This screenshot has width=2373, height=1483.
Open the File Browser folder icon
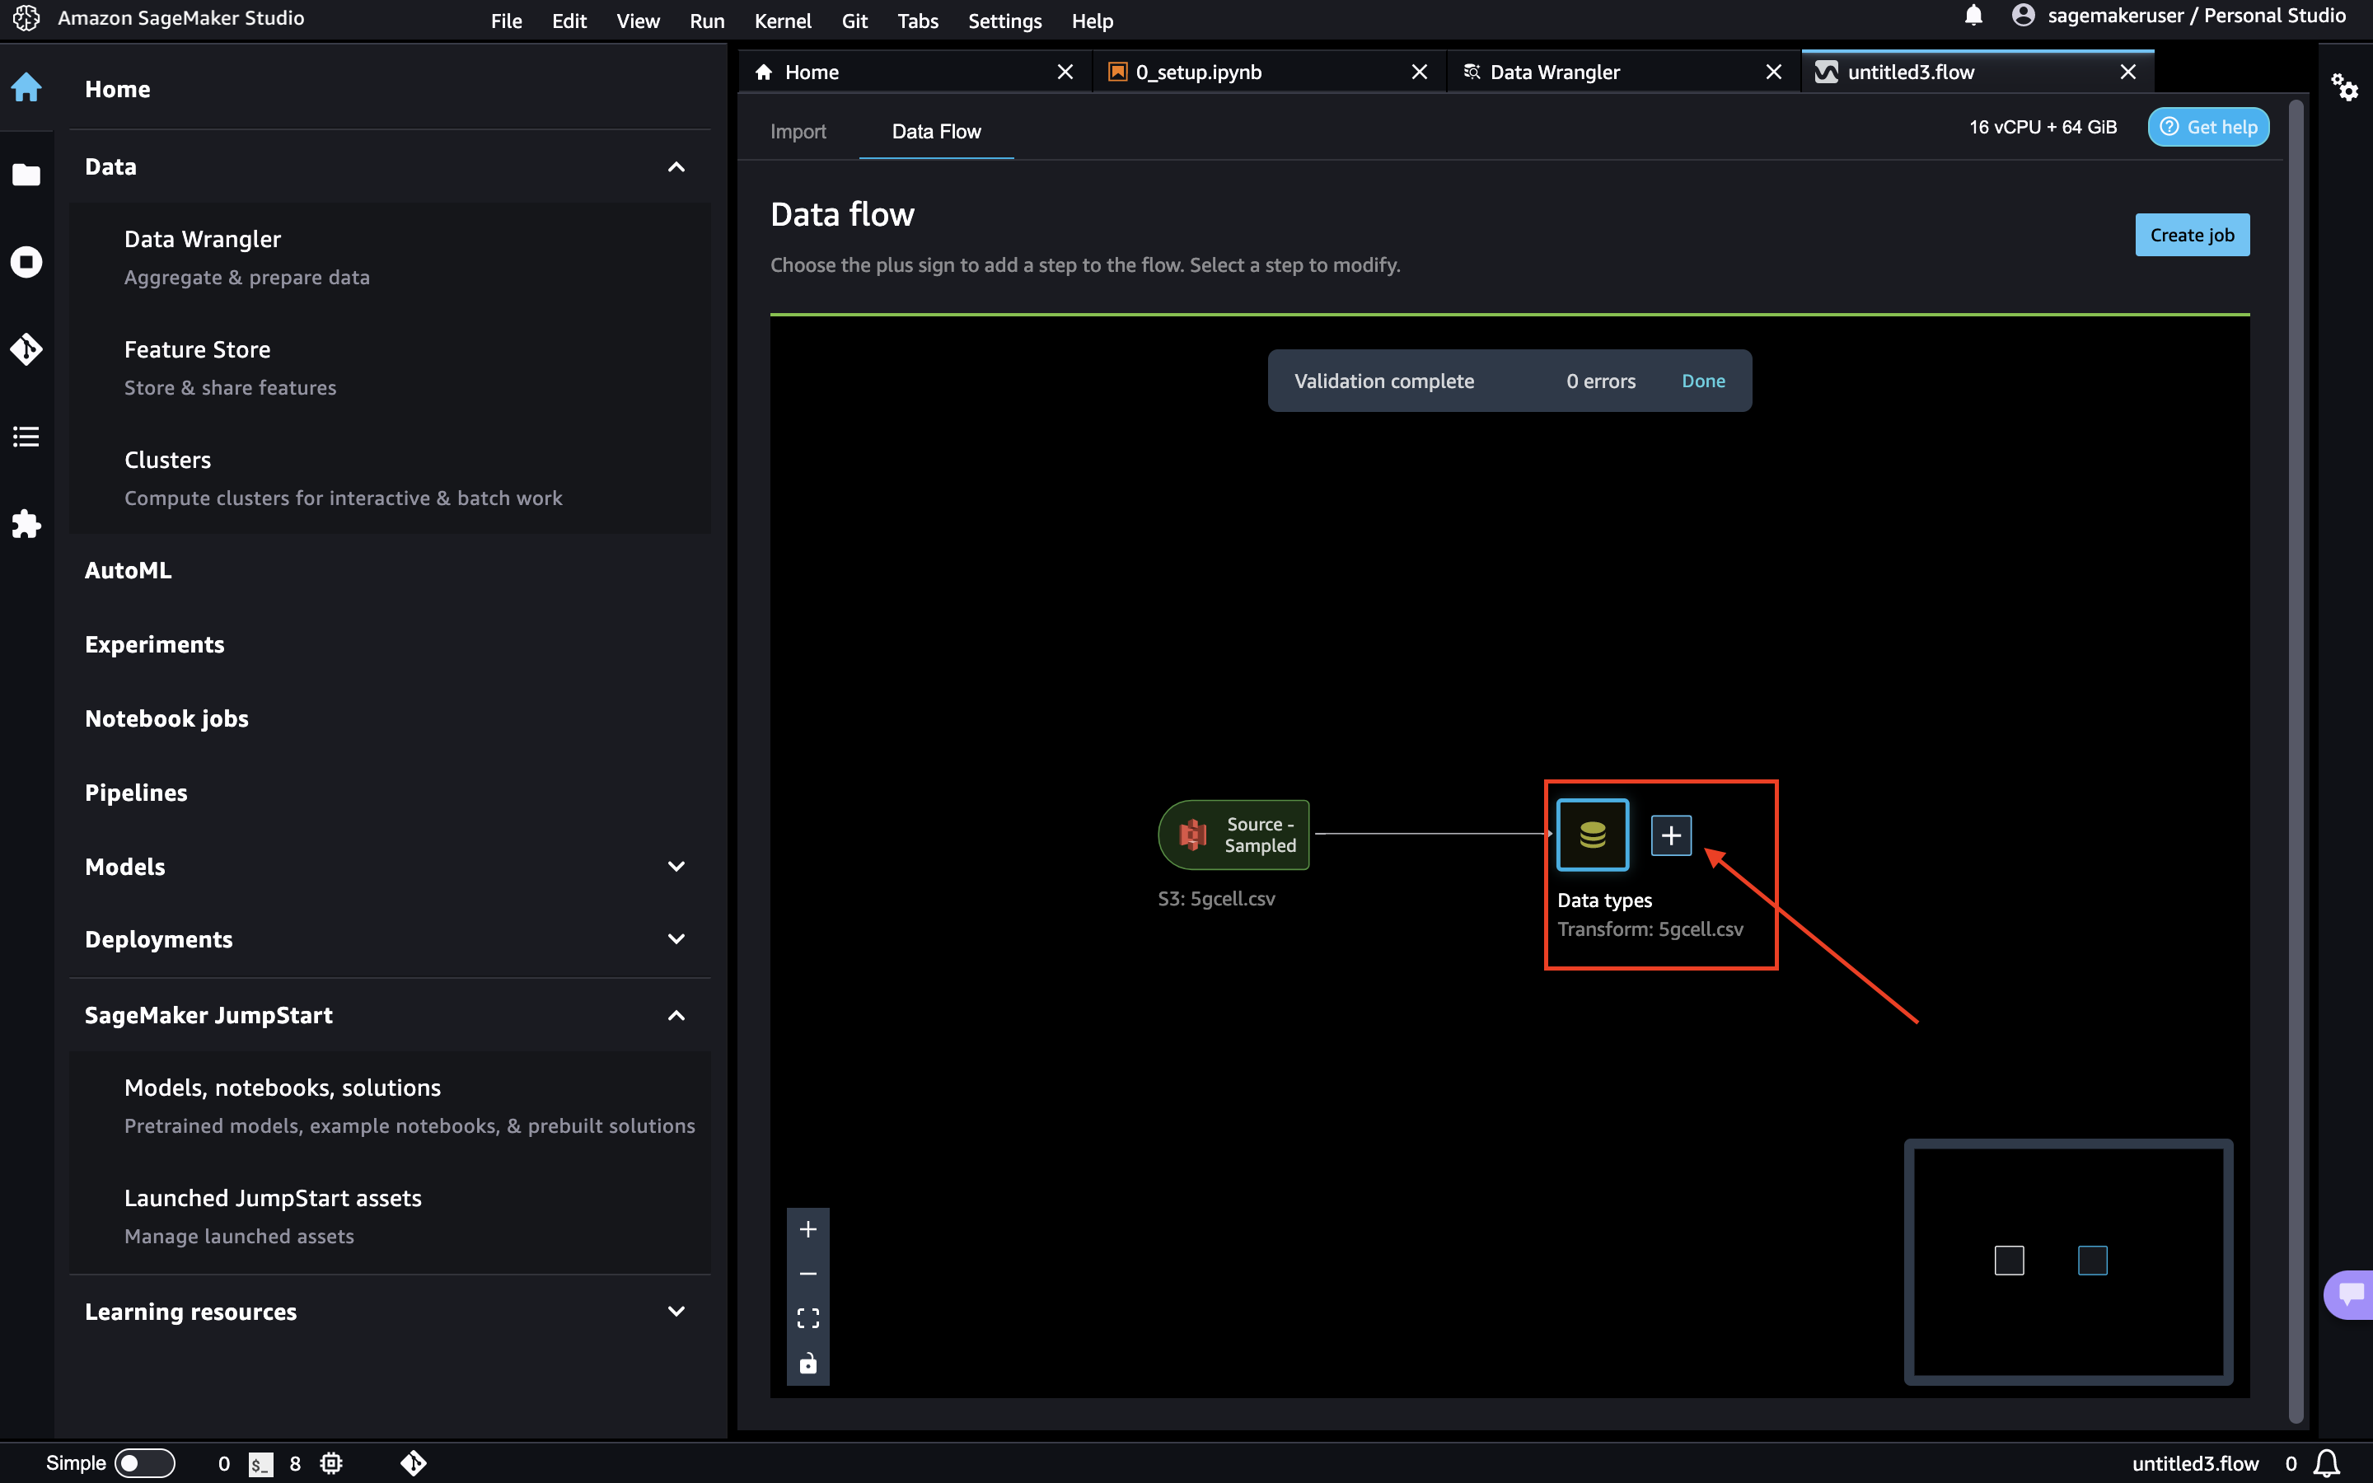[x=26, y=175]
